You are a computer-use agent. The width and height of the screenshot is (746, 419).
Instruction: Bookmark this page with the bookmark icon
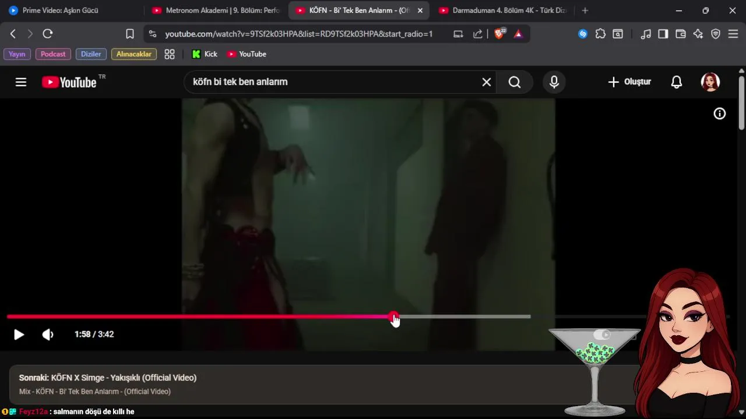tap(130, 34)
